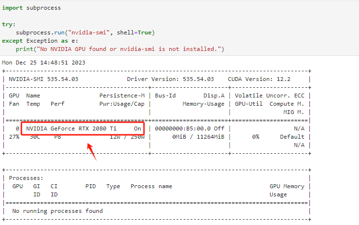Click the memory usage '0MiB / 11264MiB'

(x=198, y=137)
